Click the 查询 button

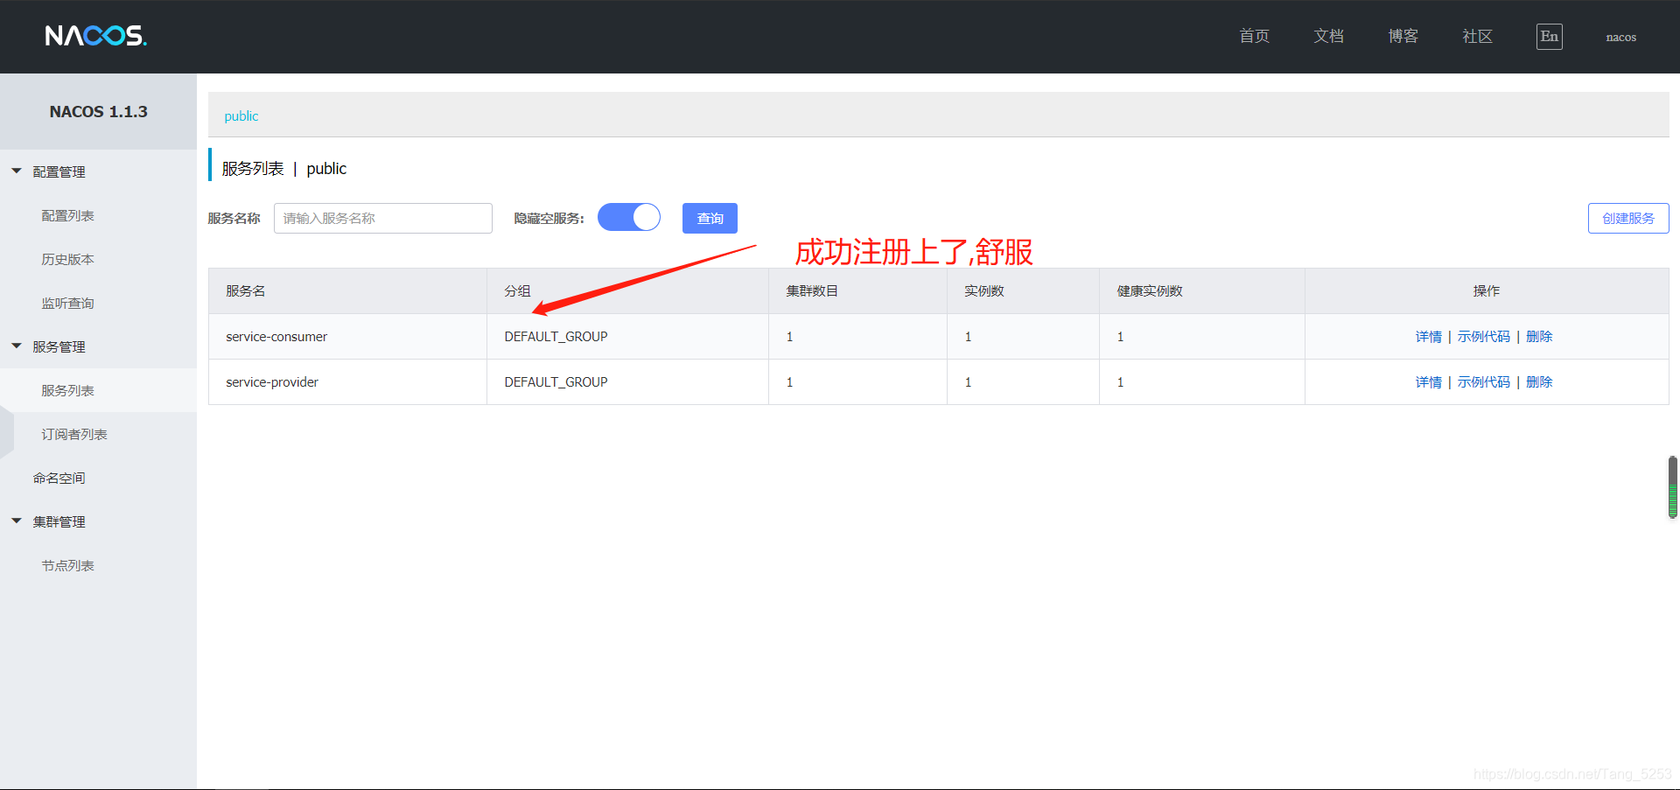pyautogui.click(x=710, y=218)
